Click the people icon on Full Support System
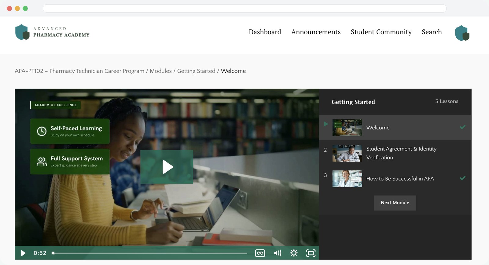Viewport: 489px width, 265px height. pyautogui.click(x=42, y=162)
